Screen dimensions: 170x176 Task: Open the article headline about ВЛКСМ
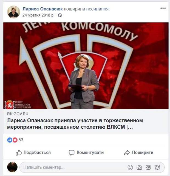(x=75, y=124)
